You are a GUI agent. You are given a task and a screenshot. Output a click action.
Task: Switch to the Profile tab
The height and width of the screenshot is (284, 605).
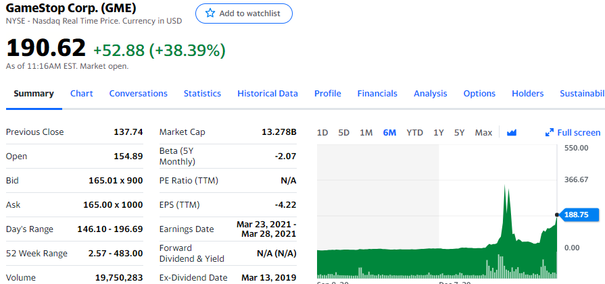click(328, 94)
